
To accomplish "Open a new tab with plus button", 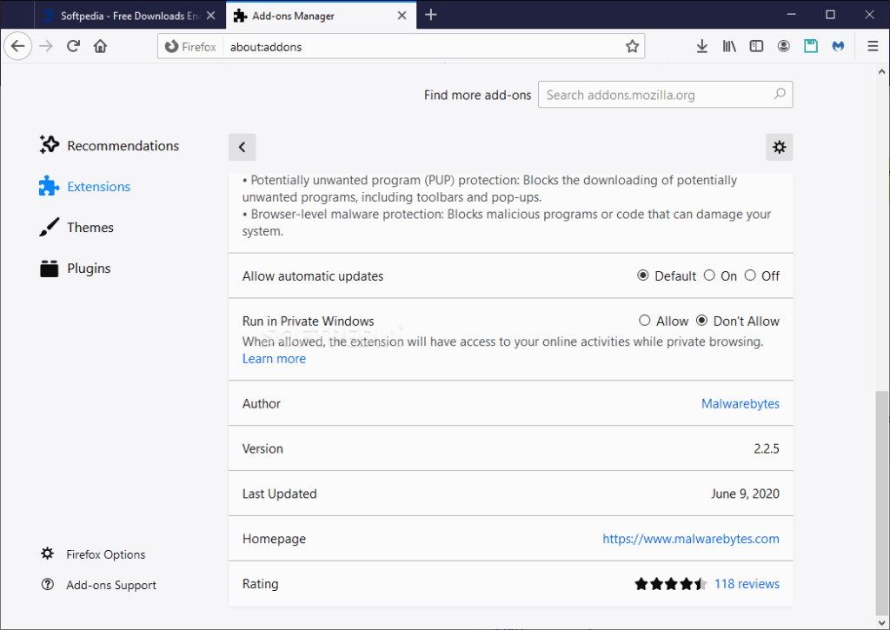I will pos(431,15).
